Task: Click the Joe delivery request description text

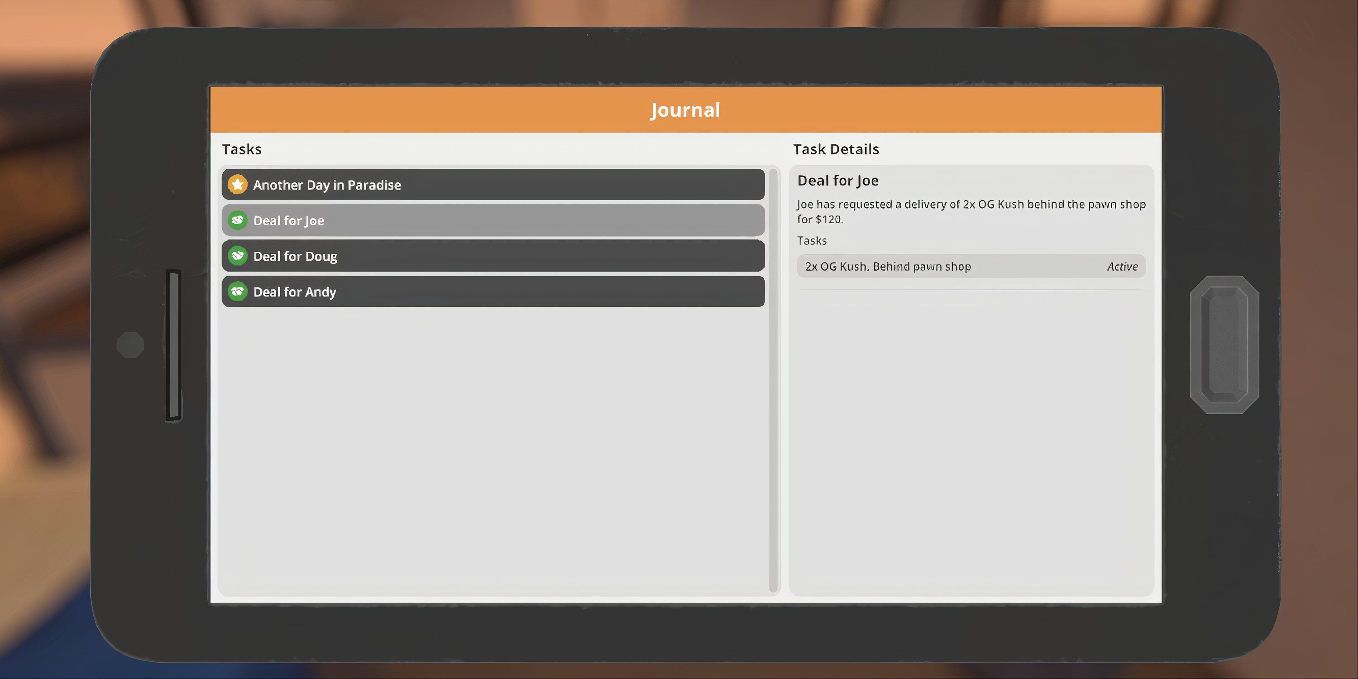Action: coord(971,211)
